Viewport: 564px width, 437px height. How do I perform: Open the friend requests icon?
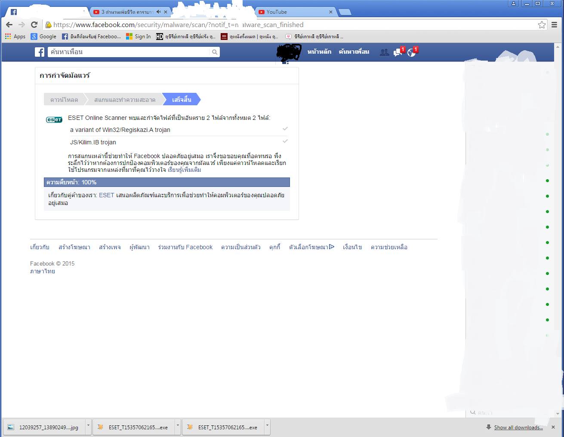click(x=384, y=52)
